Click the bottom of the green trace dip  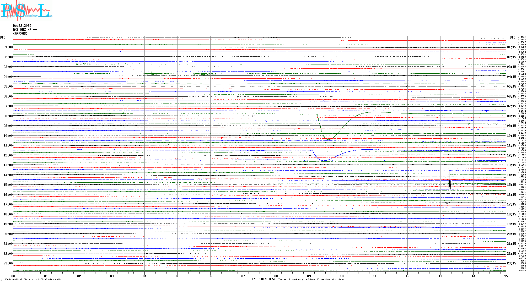pos(329,139)
